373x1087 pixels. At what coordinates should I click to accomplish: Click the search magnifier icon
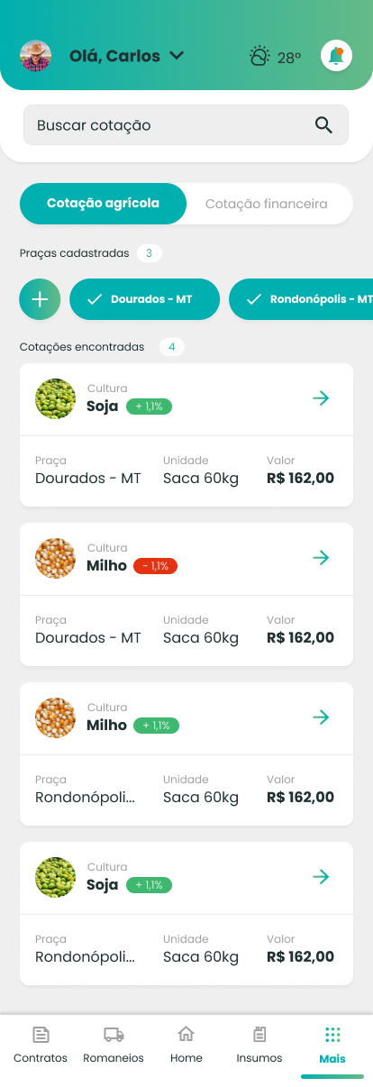click(323, 125)
